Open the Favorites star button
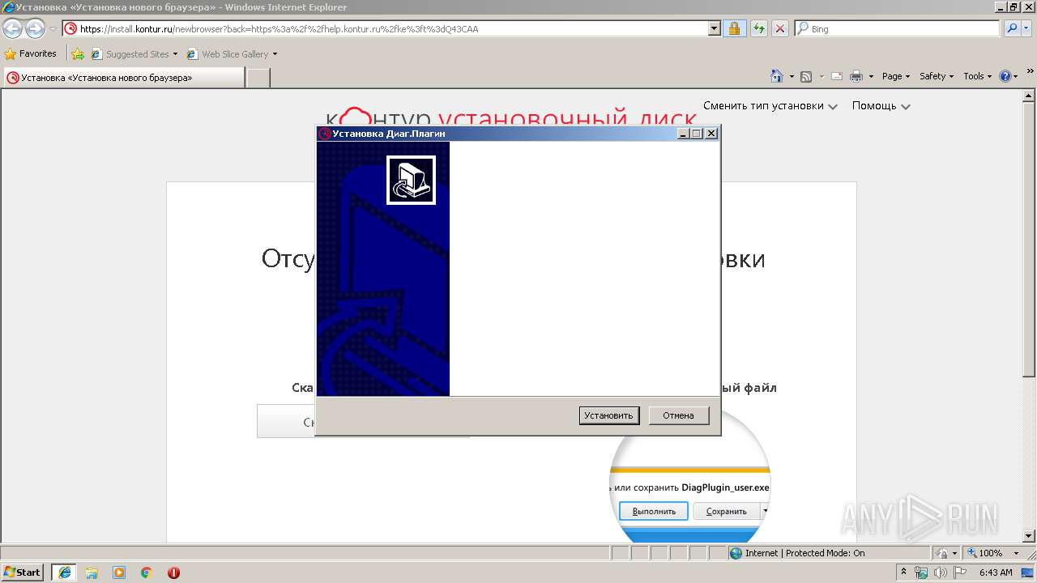 [31, 53]
